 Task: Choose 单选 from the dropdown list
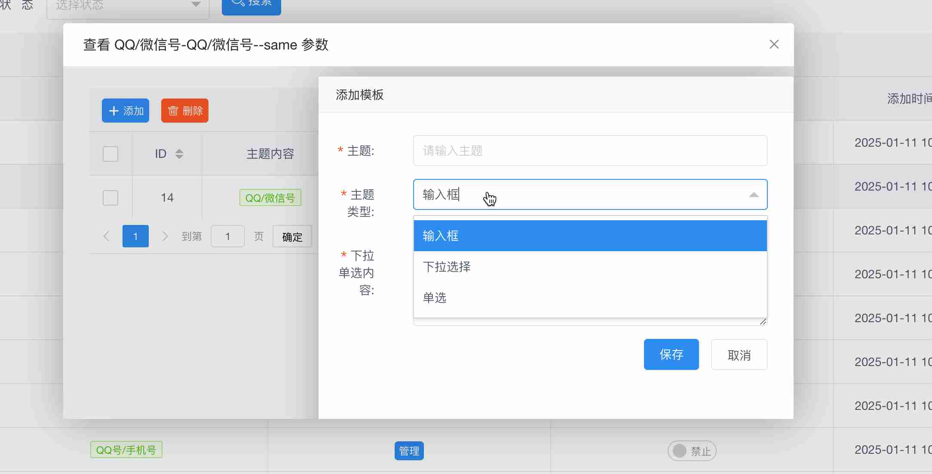435,298
